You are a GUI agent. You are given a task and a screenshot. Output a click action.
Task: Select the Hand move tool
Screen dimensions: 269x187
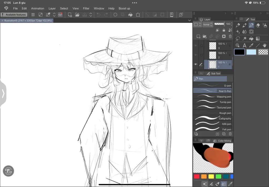(x=265, y=45)
